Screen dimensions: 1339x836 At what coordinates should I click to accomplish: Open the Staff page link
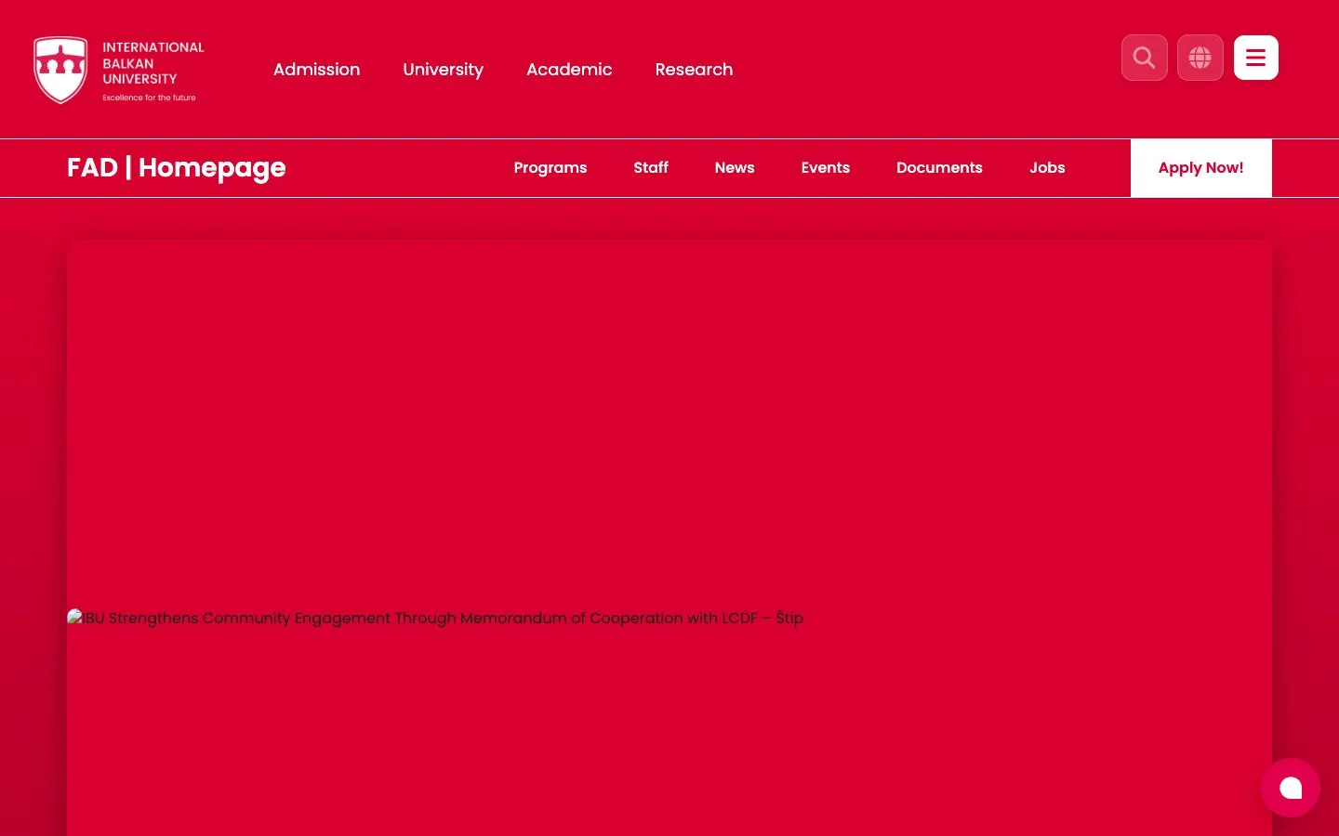click(x=651, y=168)
